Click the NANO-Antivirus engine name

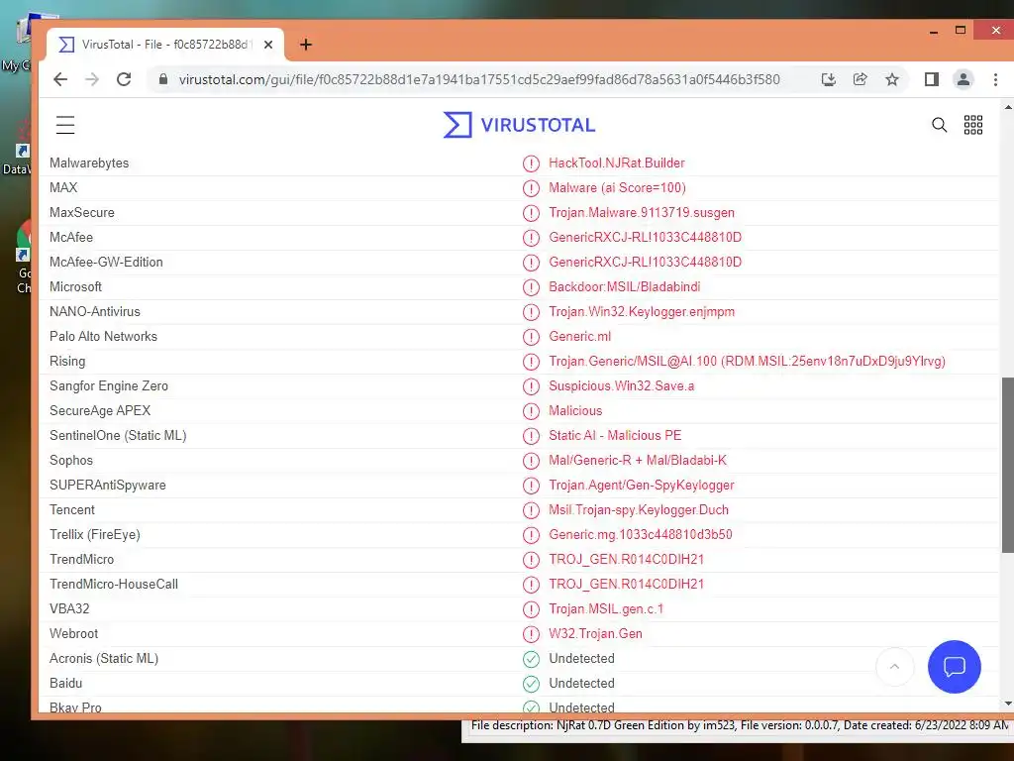click(95, 312)
